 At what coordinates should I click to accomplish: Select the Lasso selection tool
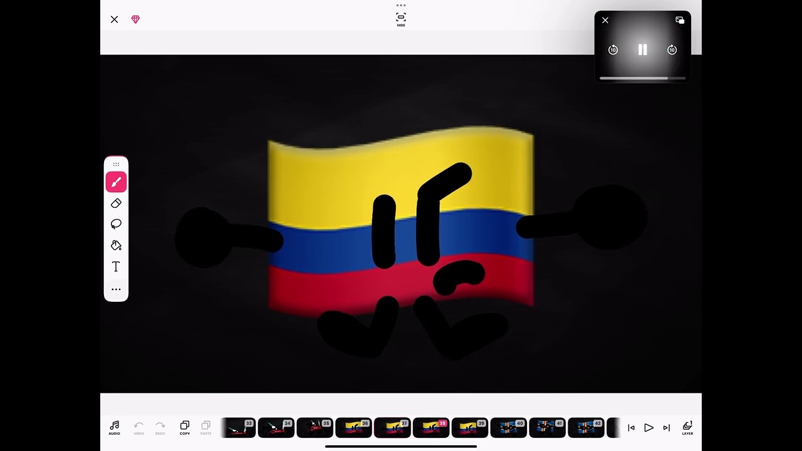click(116, 224)
